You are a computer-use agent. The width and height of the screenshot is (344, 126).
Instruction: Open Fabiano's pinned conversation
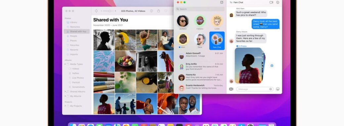200,22
